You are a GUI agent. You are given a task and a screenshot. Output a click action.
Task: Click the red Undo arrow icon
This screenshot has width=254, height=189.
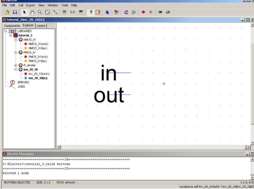point(143,12)
